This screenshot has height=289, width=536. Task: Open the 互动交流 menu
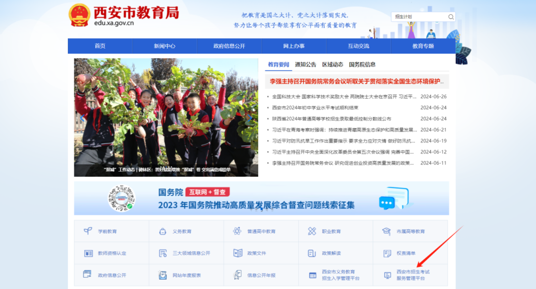[358, 46]
